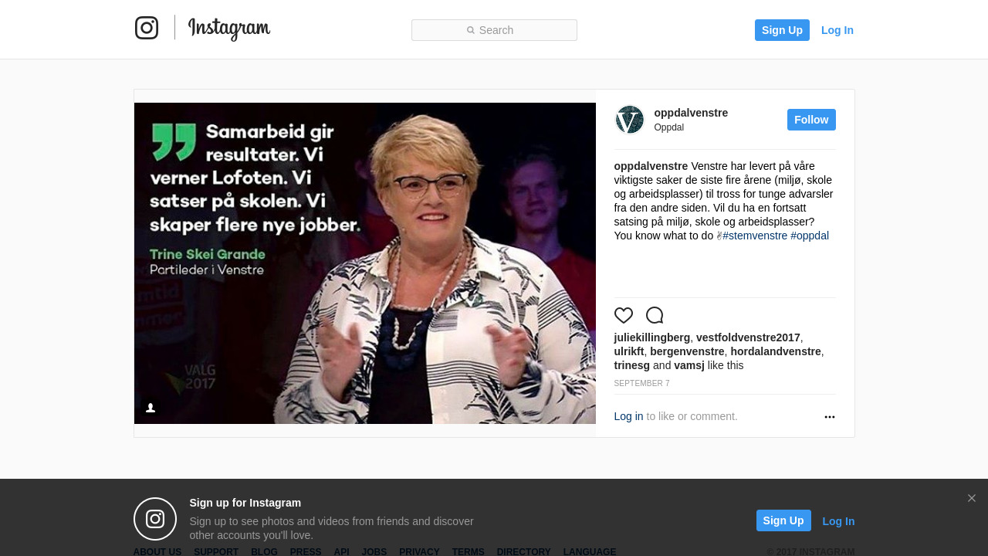The height and width of the screenshot is (556, 988).
Task: Click the Log In link in header
Action: (x=837, y=30)
